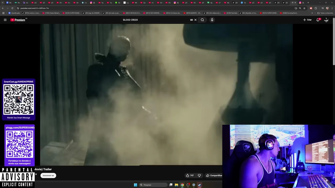This screenshot has height=188, width=335.
Task: Open the EM BUSCA D... bookmark
Action: 132,13
